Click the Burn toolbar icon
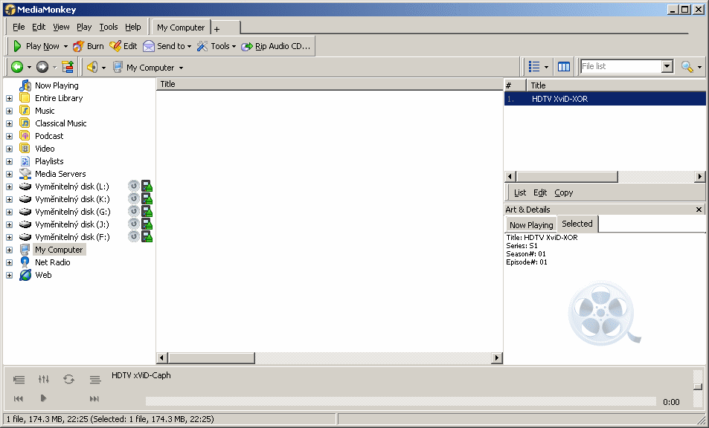709x428 pixels. tap(78, 46)
